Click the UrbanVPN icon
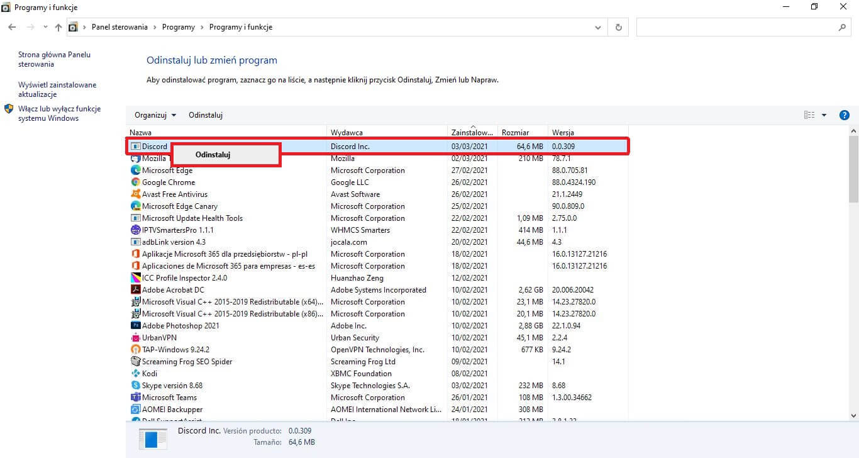Image resolution: width=859 pixels, height=458 pixels. 135,338
